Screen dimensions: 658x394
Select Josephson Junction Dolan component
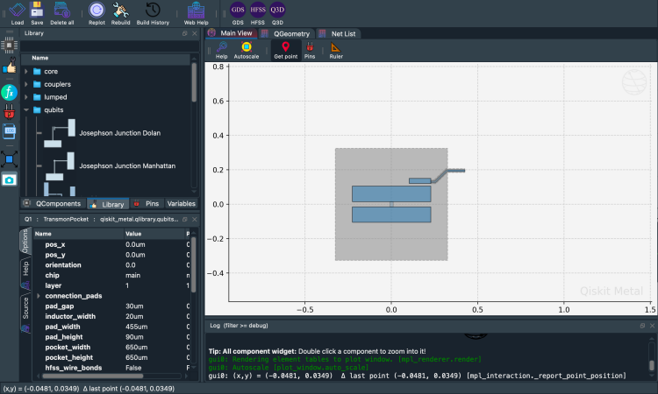[x=119, y=133]
